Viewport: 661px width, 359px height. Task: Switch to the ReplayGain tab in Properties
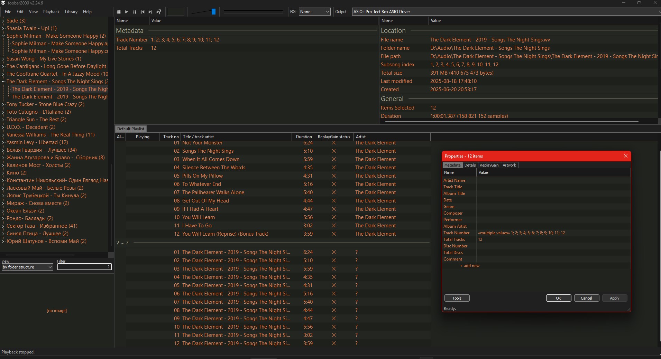point(489,165)
